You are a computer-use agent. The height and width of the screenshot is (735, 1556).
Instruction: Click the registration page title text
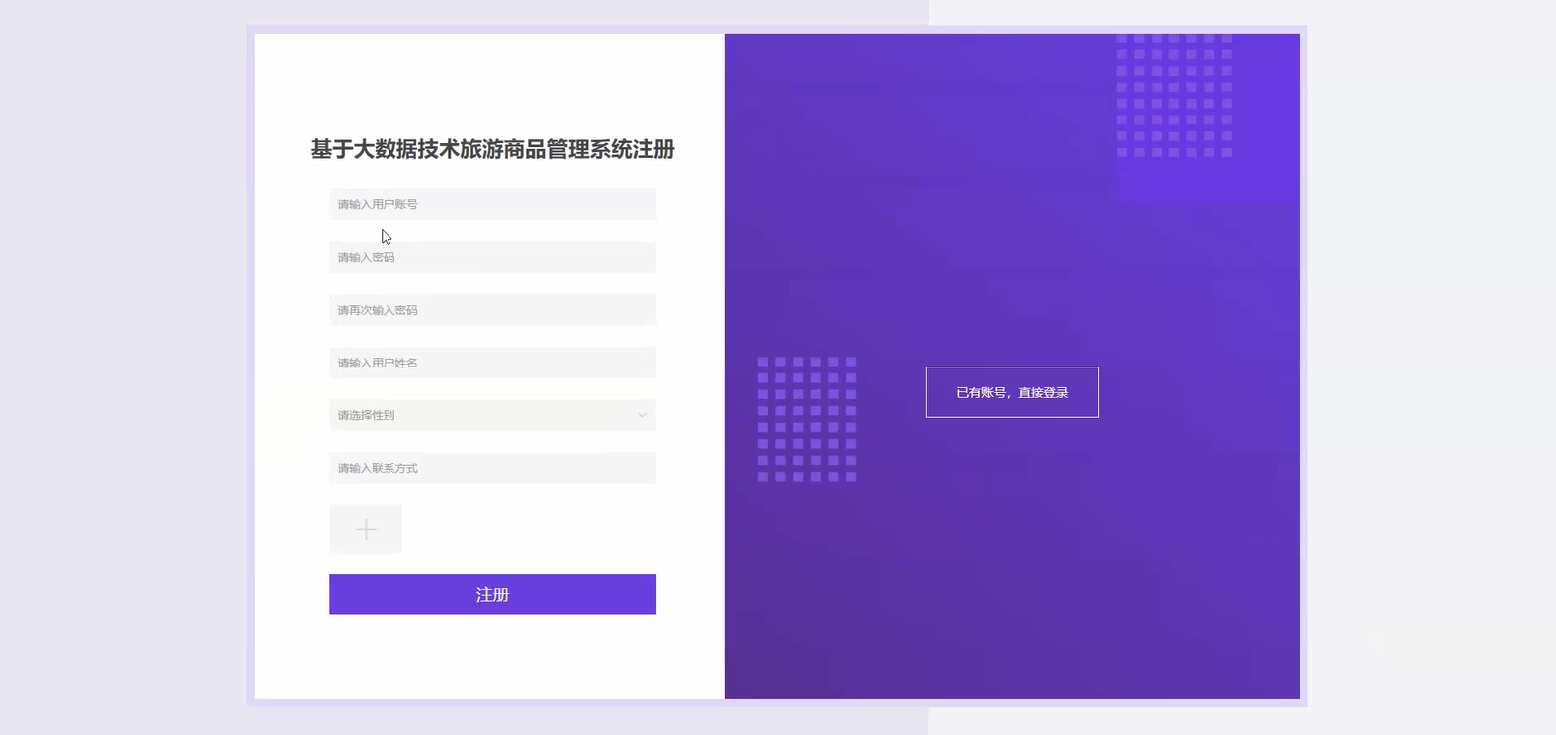pyautogui.click(x=492, y=150)
